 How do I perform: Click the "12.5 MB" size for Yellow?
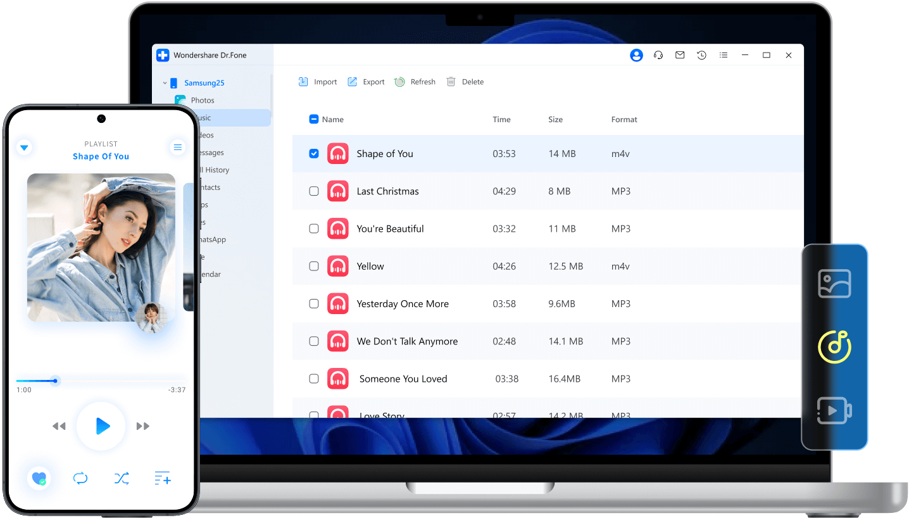[x=565, y=266]
